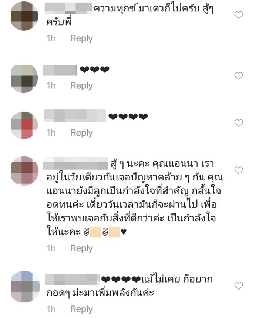The image size is (259, 318).
Task: Reply to the comment ending เพิ่มพลังกันค่ะ
Action: [x=82, y=309]
